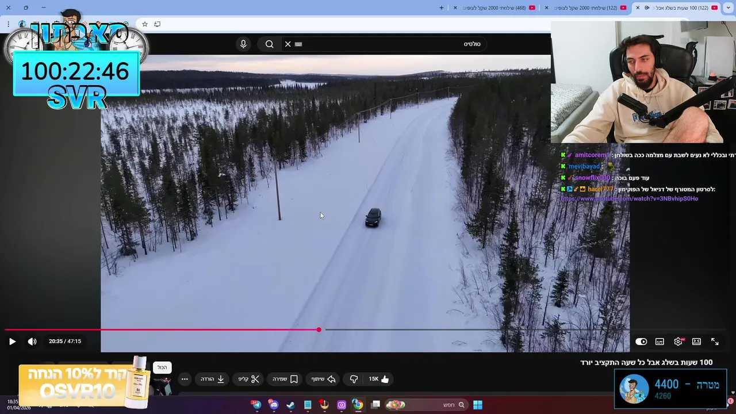Save the video with שמירה button

(x=285, y=379)
